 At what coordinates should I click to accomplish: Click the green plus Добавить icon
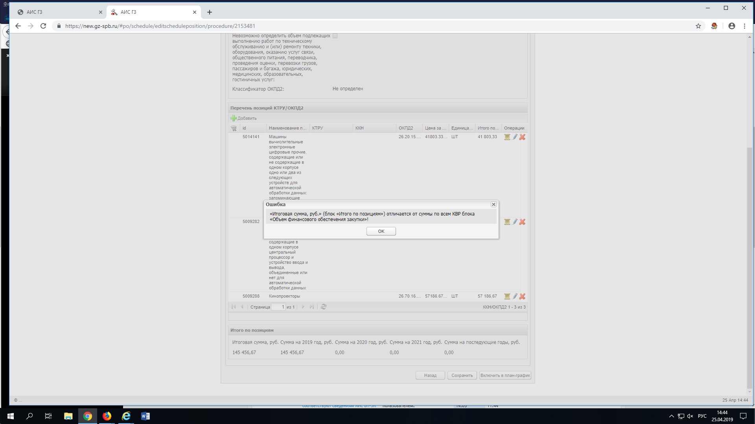[234, 118]
